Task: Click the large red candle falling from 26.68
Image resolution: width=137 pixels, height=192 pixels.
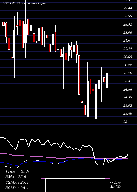Action: click(x=79, y=75)
